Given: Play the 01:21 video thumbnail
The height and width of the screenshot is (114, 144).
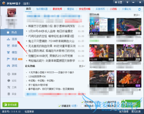Looking at the screenshot, I should pyautogui.click(x=129, y=79).
